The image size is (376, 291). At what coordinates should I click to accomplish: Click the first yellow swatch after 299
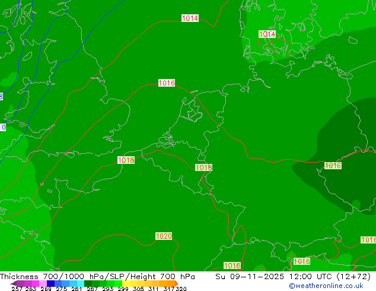[126, 283]
